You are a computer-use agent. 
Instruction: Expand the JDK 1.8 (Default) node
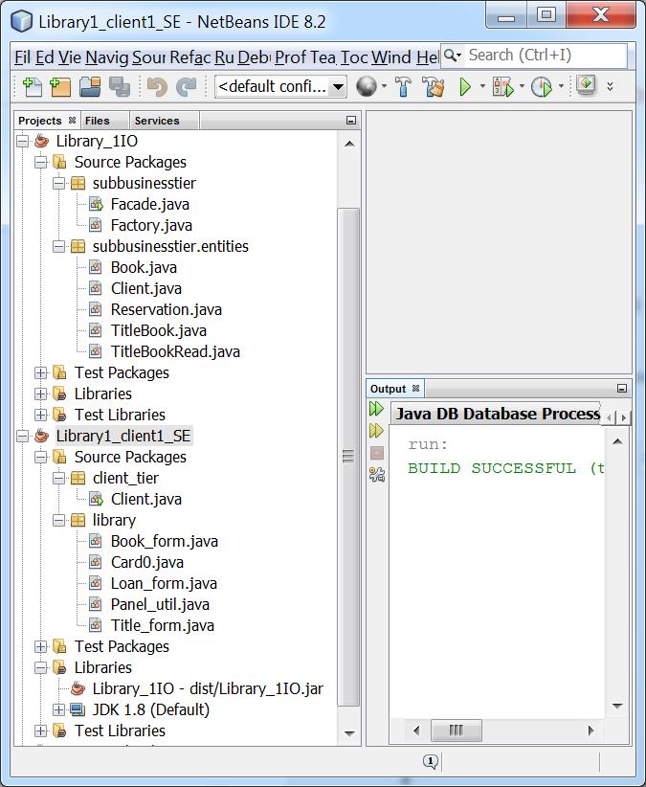(59, 709)
